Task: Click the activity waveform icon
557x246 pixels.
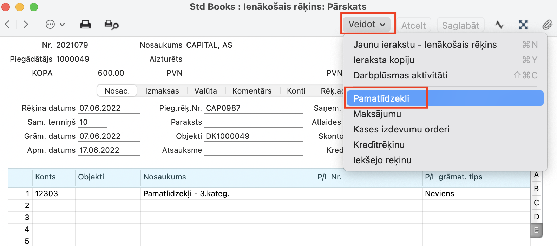Action: [x=499, y=25]
